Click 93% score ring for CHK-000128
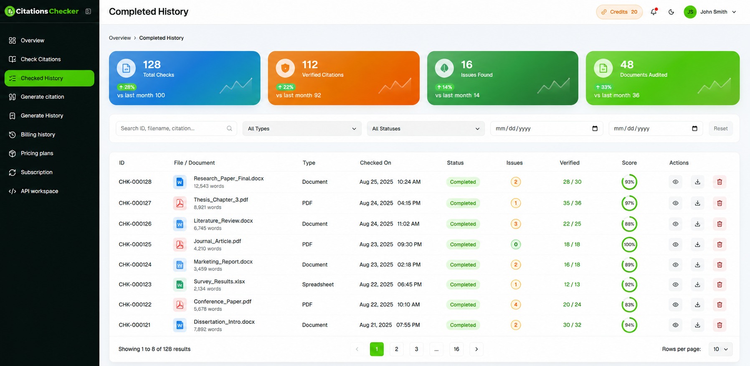750x366 pixels. (x=629, y=182)
